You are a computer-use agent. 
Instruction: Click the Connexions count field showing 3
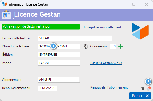(113, 46)
